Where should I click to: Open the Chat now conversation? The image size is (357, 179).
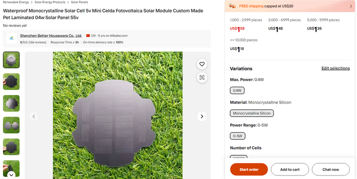331,170
